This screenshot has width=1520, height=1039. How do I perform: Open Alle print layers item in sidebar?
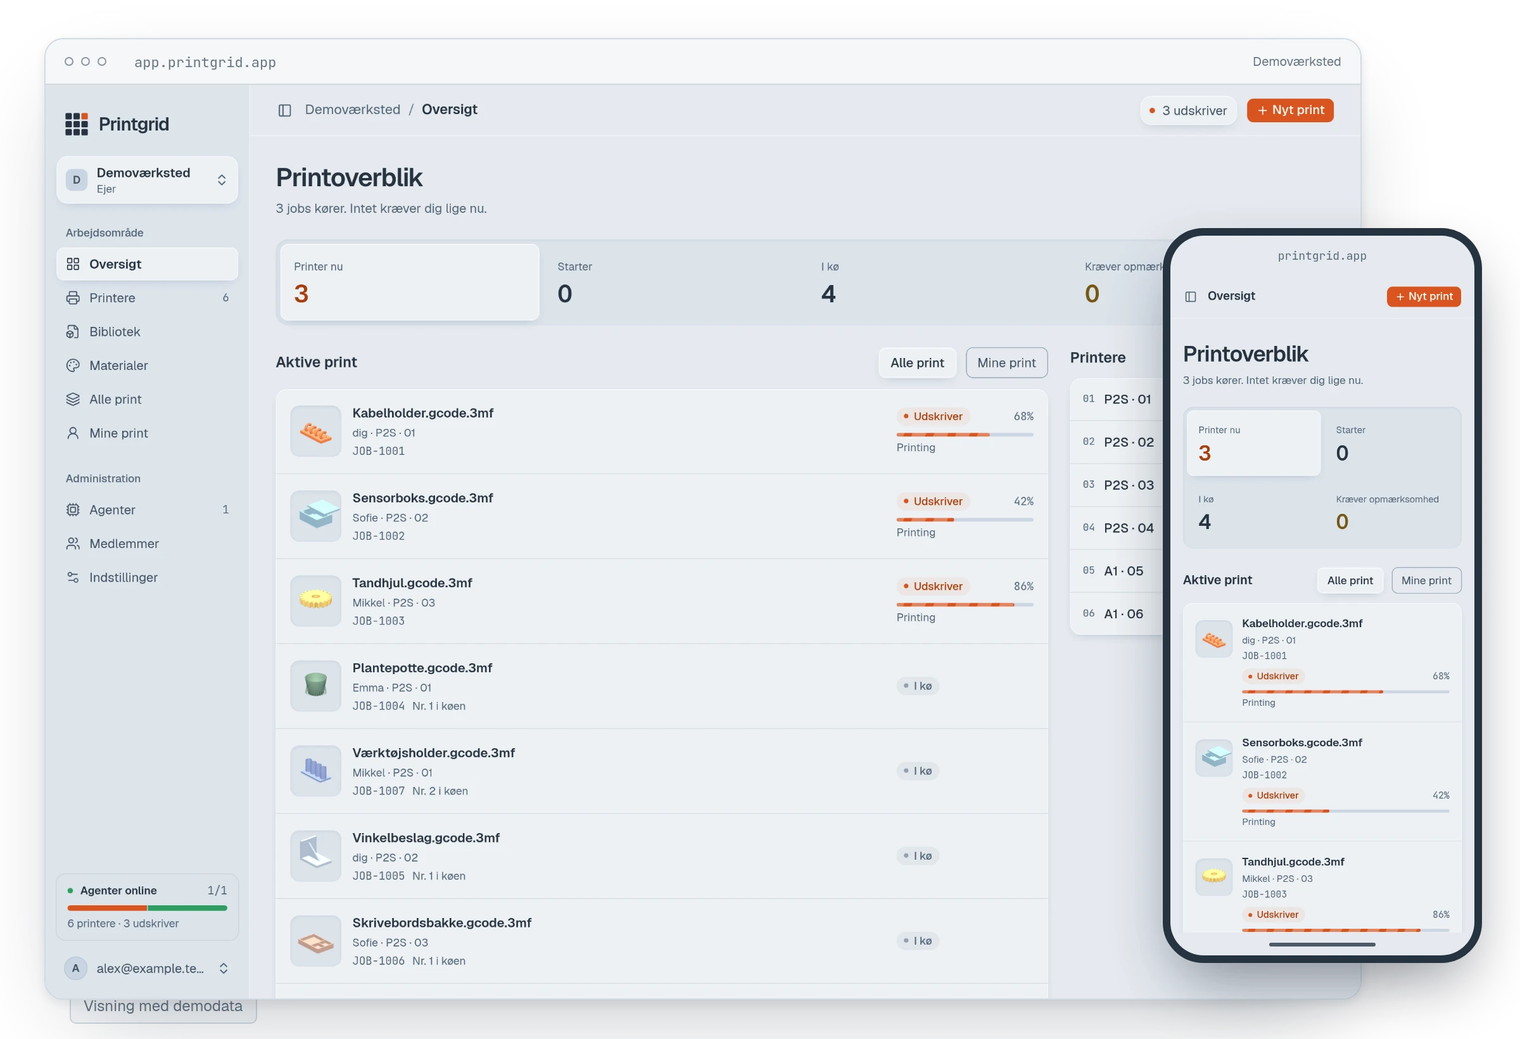tap(147, 399)
